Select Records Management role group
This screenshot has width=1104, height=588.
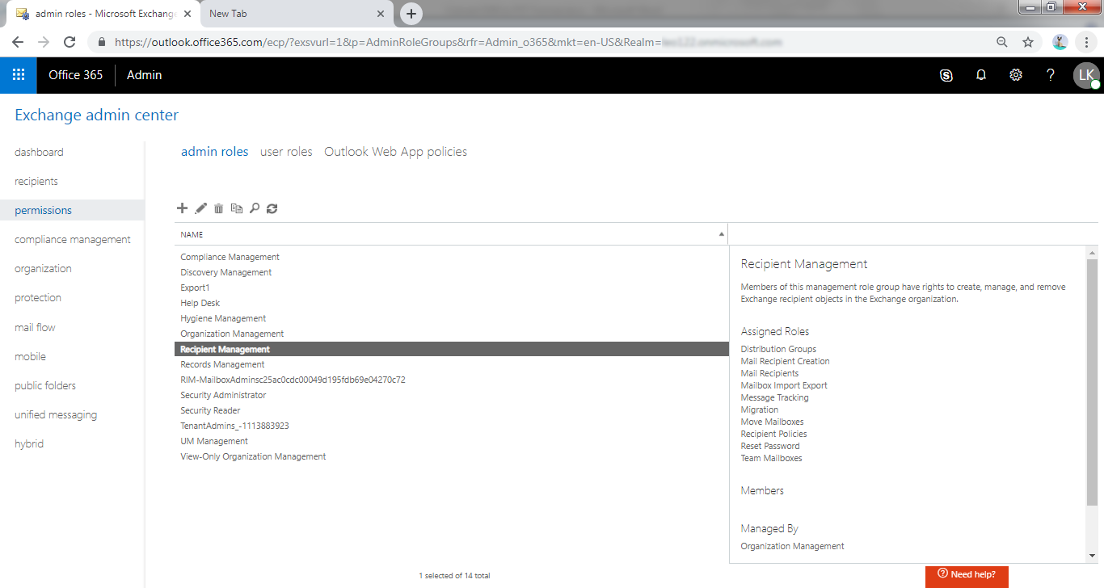[451, 364]
